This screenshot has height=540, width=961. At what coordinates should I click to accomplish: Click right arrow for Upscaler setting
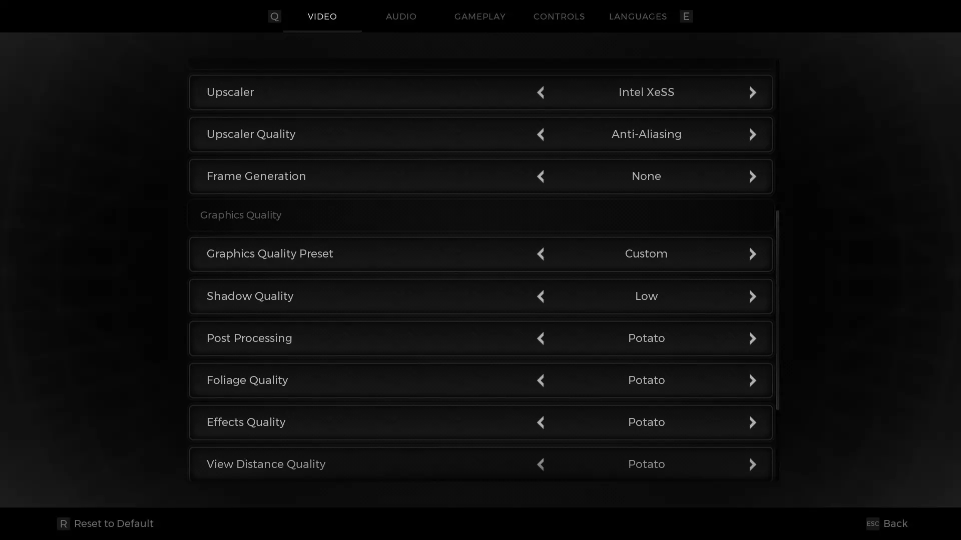752,92
